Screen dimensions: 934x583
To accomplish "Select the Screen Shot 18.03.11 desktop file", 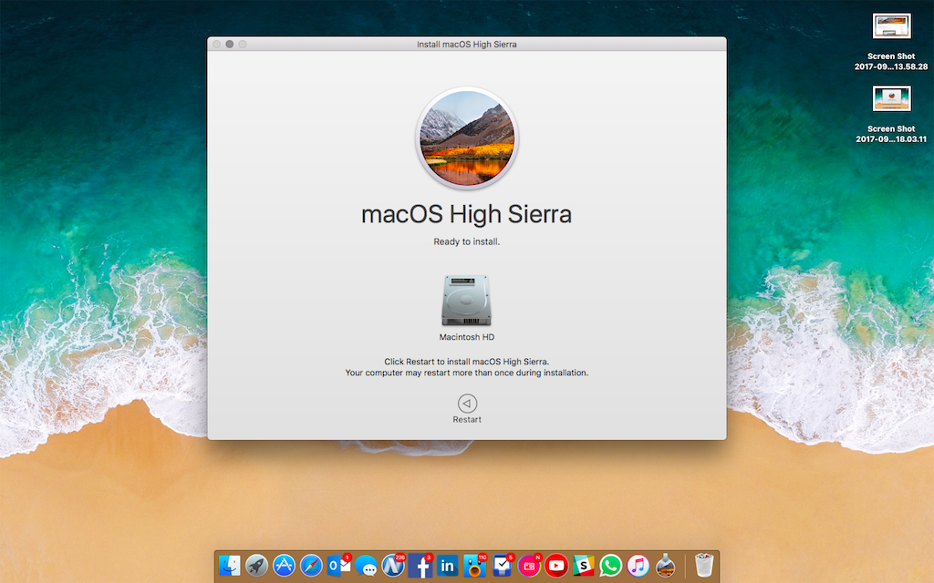I will (x=891, y=98).
